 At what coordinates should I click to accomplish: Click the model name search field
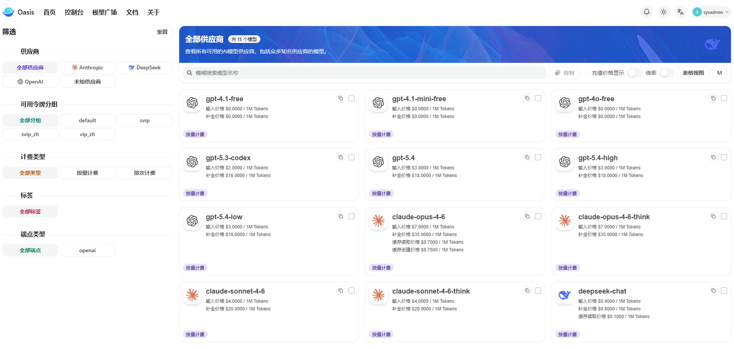364,73
